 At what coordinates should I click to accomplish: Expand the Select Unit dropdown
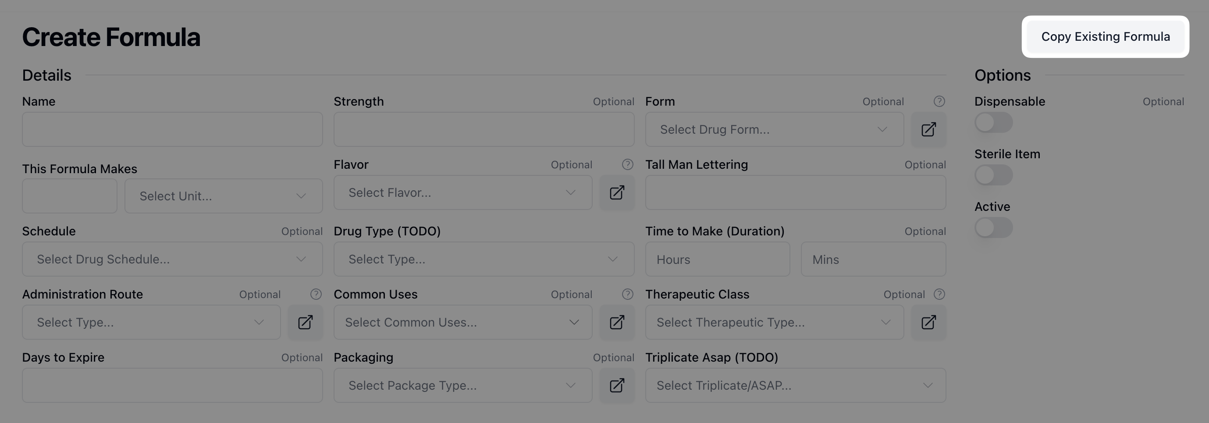click(224, 196)
